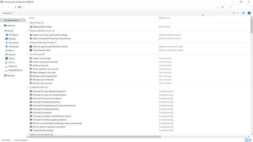This screenshot has width=253, height=142.
Task: Click the Quick access star icon
Action: (5, 20)
